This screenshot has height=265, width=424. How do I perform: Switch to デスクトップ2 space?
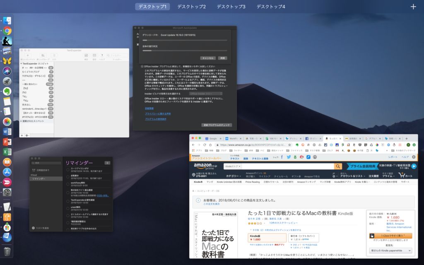(191, 7)
